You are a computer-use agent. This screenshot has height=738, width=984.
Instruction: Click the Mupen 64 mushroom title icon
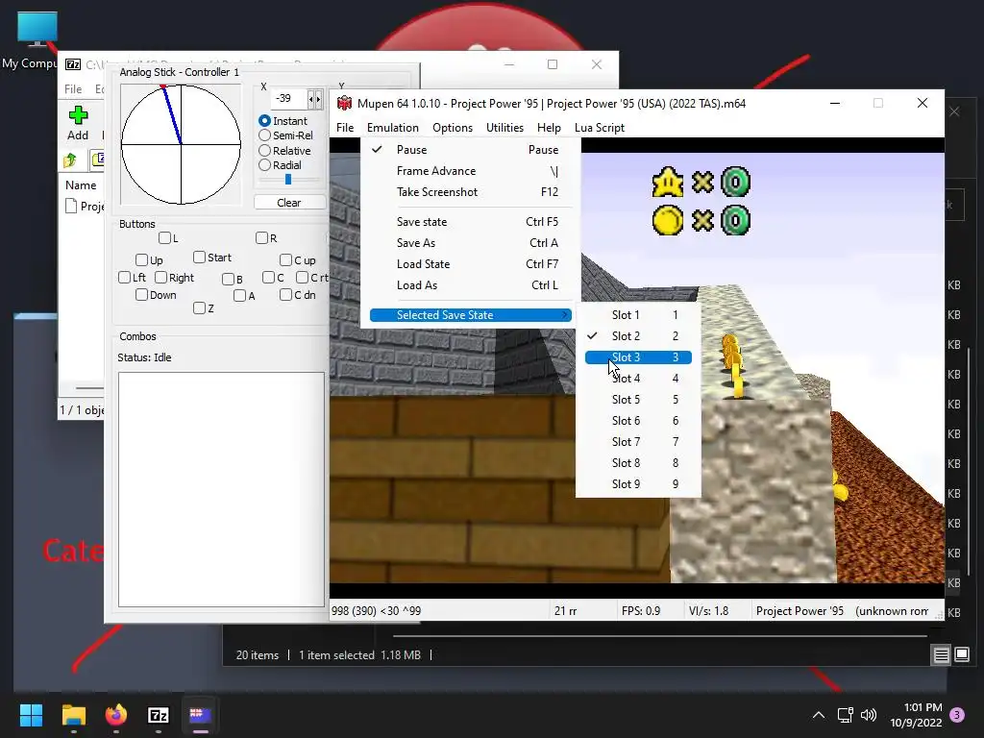[x=344, y=103]
